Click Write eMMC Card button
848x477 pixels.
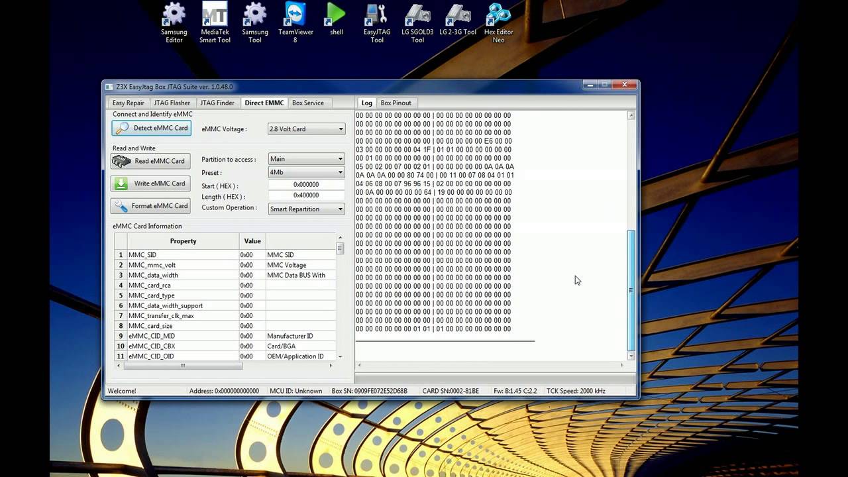click(x=150, y=184)
